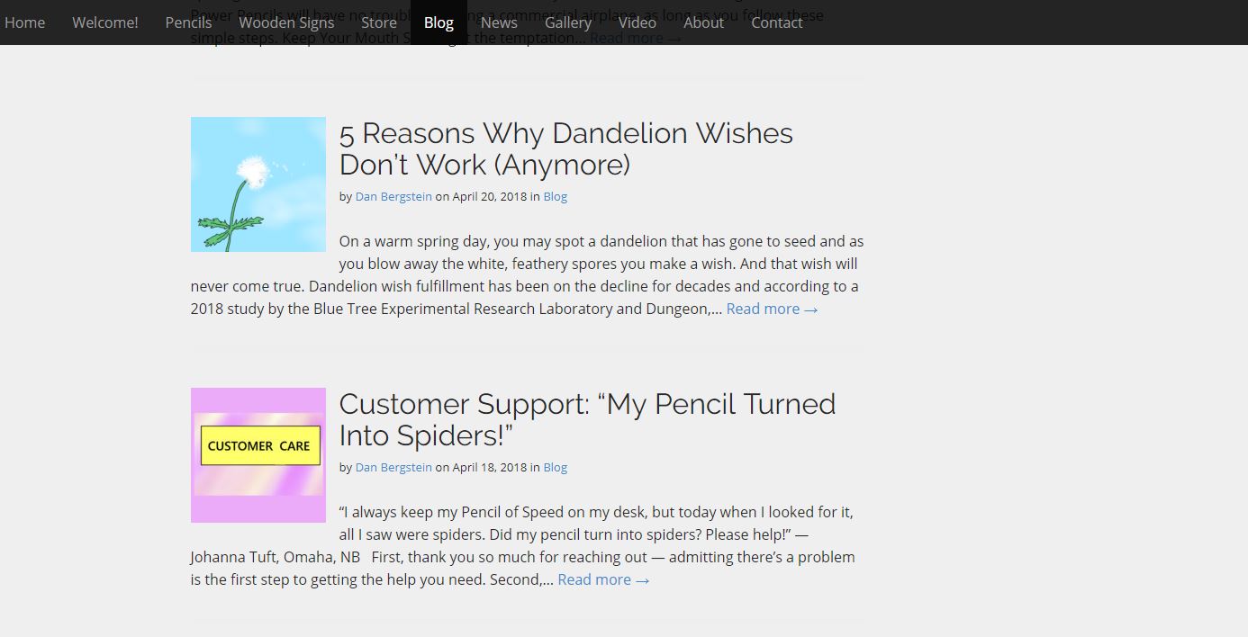The image size is (1248, 637).
Task: Open the Store page
Action: (379, 22)
